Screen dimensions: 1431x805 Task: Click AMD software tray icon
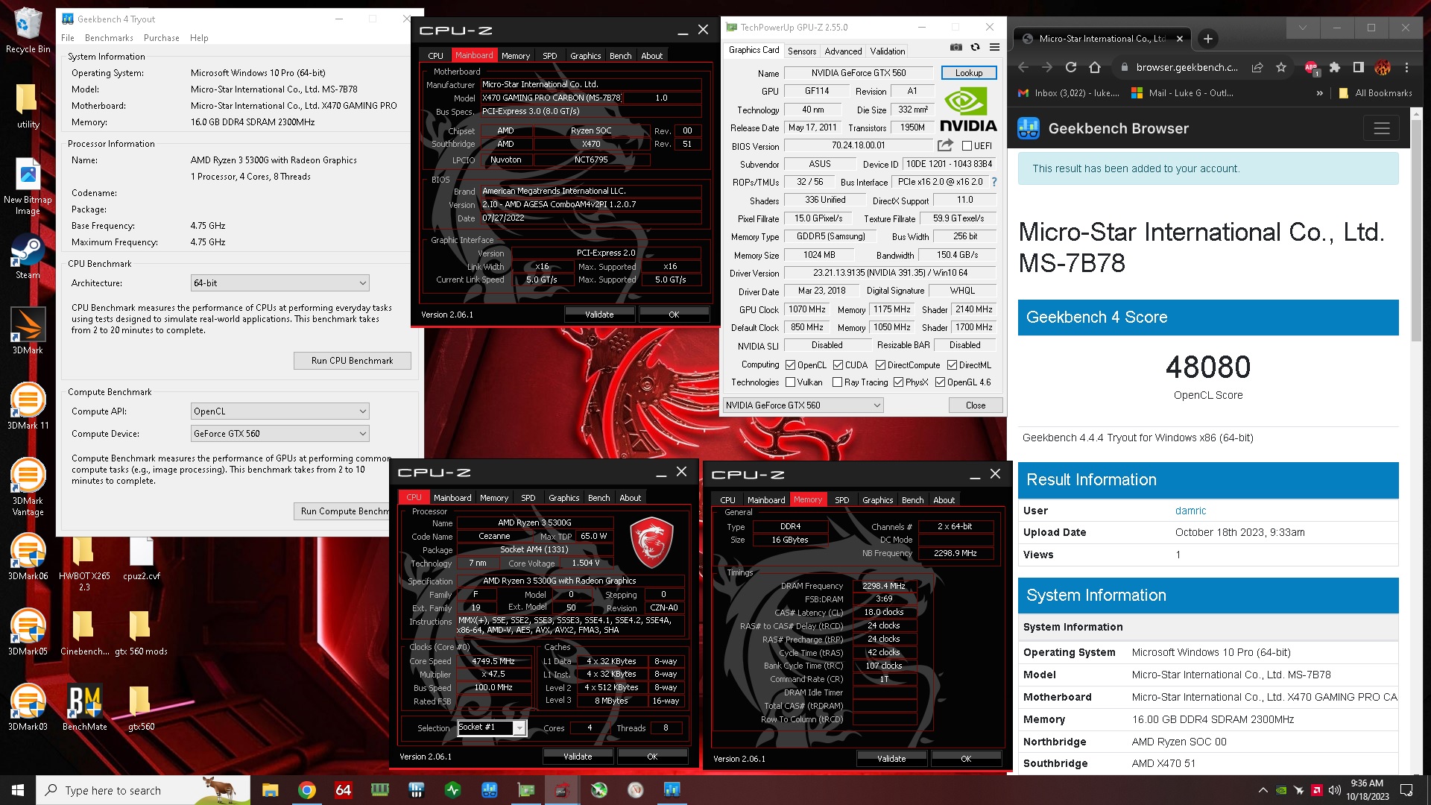coord(1317,790)
